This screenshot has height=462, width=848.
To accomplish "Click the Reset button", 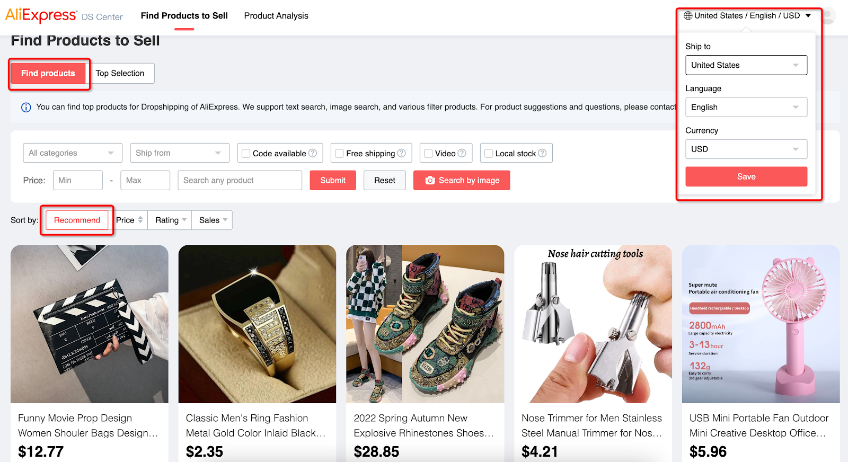I will coord(385,181).
